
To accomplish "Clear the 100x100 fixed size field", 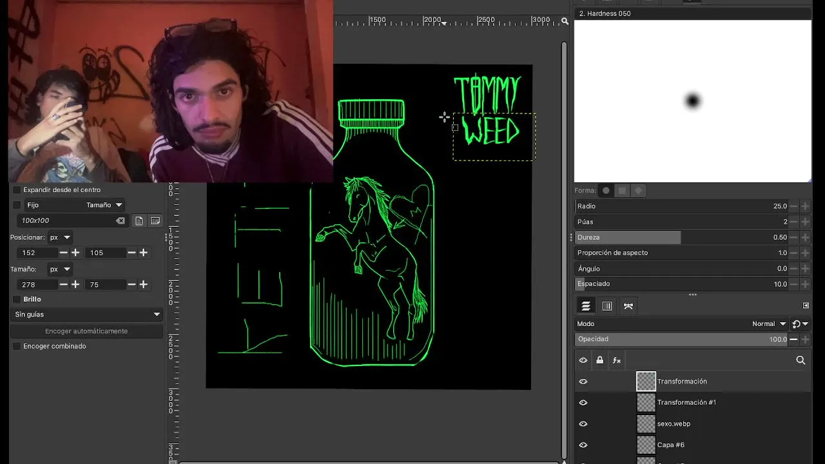I will click(x=121, y=220).
